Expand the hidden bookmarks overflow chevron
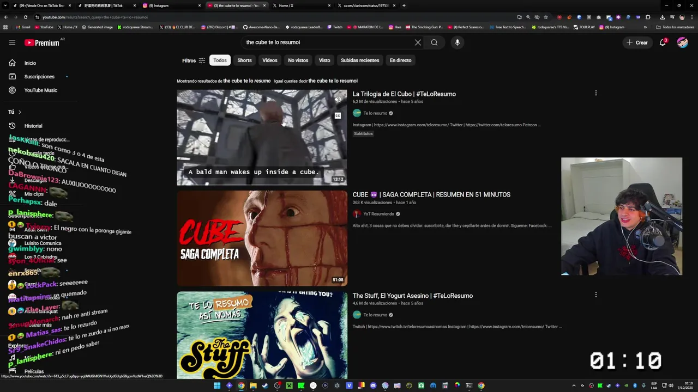 click(x=645, y=27)
